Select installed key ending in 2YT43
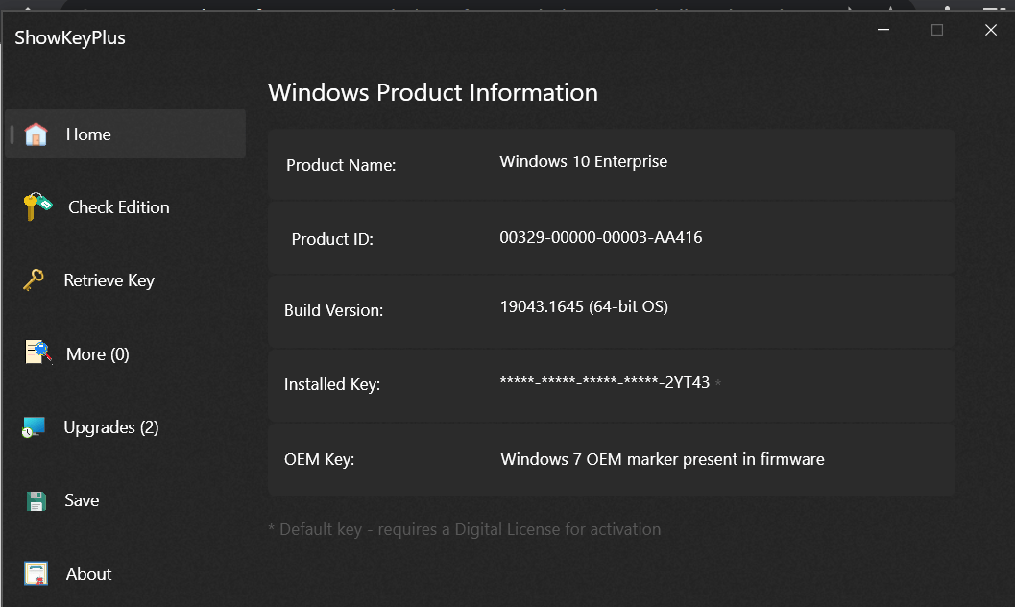Viewport: 1015px width, 607px height. pos(605,382)
